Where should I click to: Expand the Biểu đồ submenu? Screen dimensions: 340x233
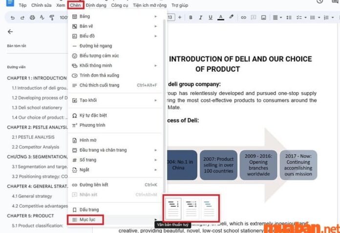115,36
